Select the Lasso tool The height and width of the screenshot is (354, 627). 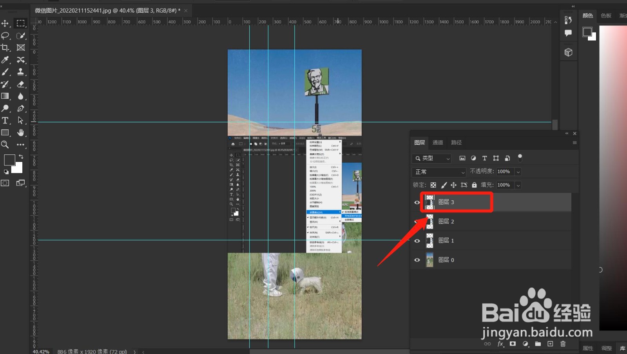[5, 36]
